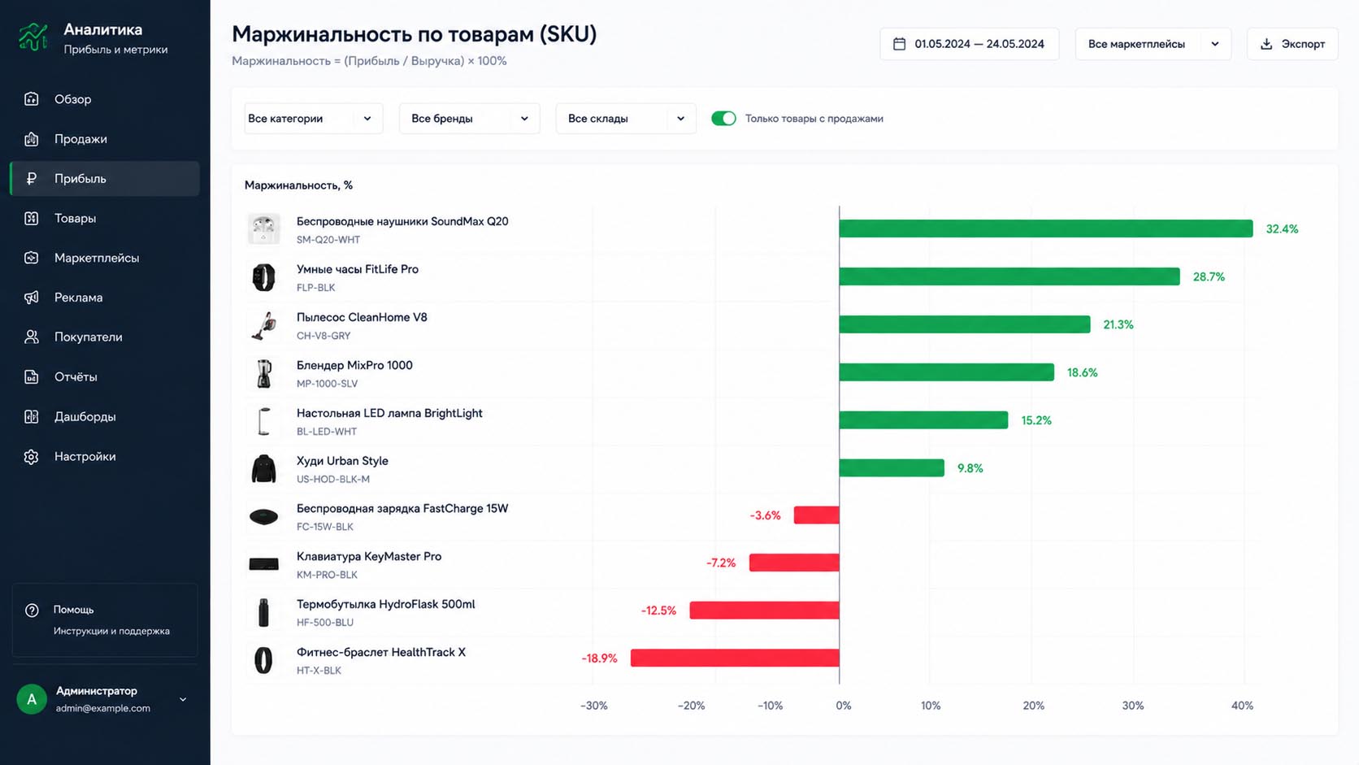Open Настройки from the sidebar

click(x=105, y=457)
